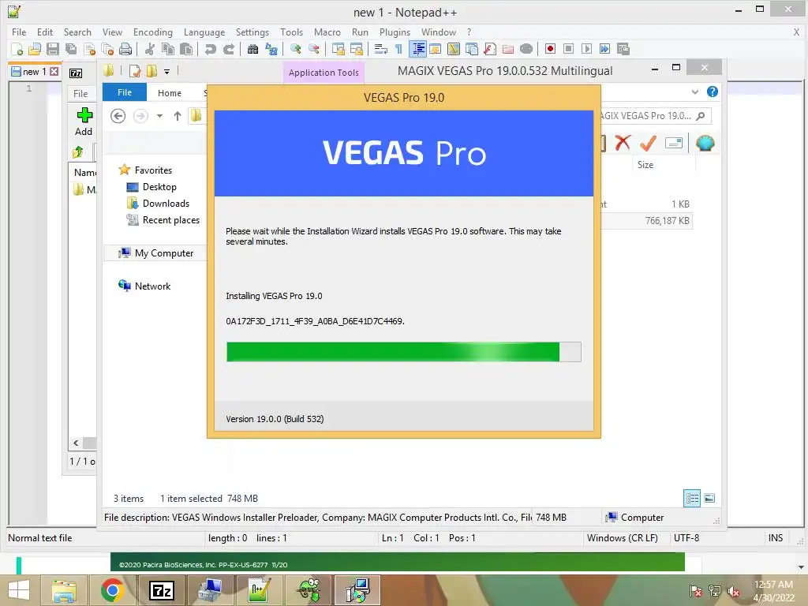Click the Zoom Out icon in Notepad++
The height and width of the screenshot is (606, 808).
tap(313, 49)
